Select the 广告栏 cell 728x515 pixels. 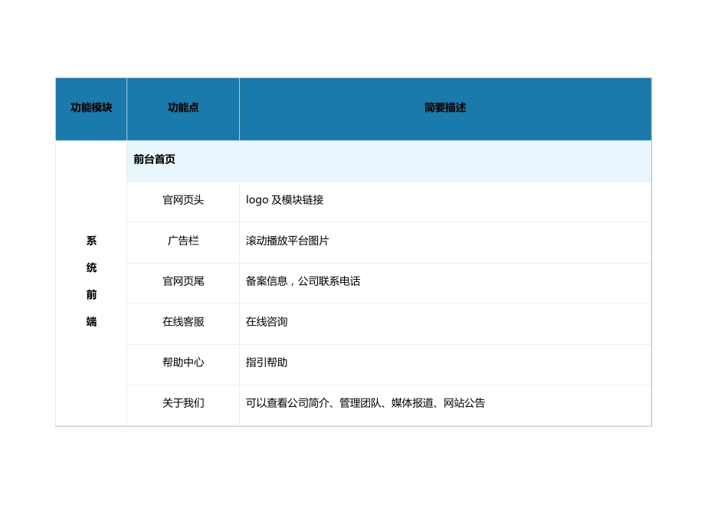pyautogui.click(x=183, y=242)
